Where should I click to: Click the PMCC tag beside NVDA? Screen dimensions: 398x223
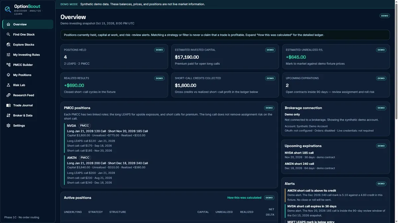85,126
